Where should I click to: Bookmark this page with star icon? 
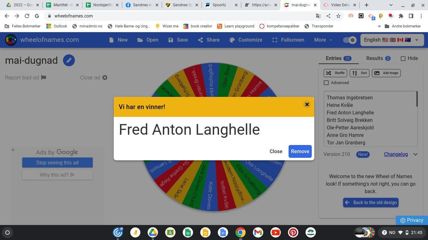coord(338,16)
